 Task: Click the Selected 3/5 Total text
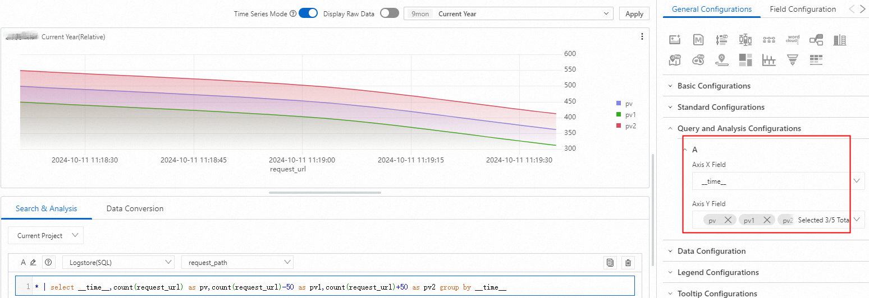tap(824, 220)
